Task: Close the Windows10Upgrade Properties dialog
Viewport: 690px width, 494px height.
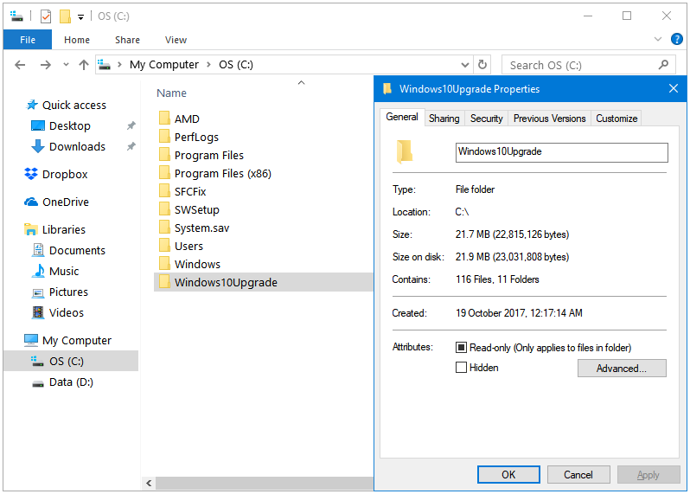Action: [x=674, y=88]
